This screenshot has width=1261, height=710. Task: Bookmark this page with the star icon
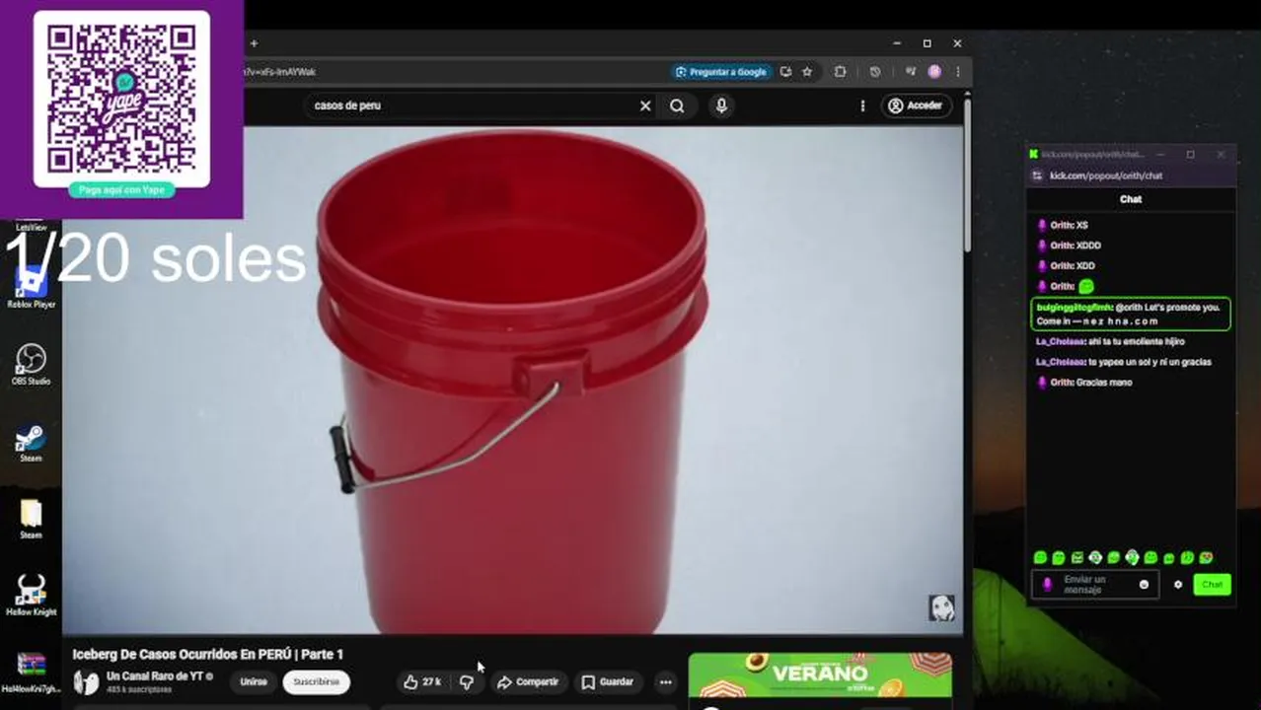coord(807,72)
